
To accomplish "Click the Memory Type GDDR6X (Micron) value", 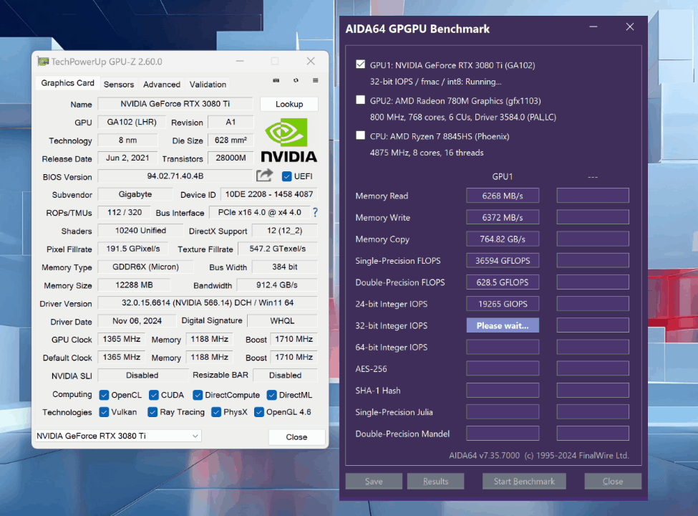I will (145, 267).
